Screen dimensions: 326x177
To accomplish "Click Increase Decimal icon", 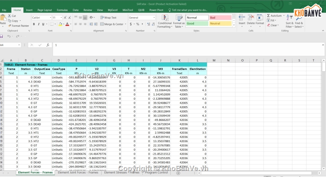I will pos(149,24).
